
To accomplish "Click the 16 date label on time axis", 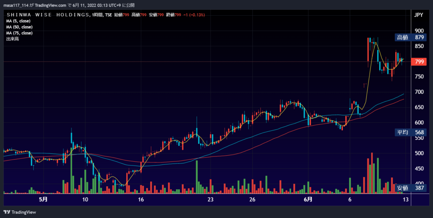I will (141, 199).
